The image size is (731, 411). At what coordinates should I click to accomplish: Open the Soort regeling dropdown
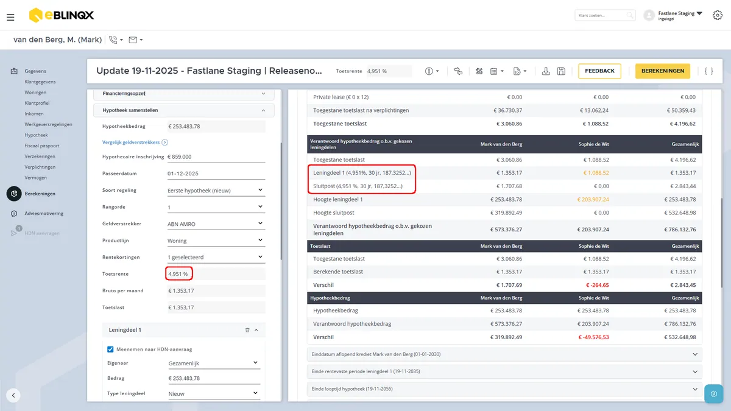[216, 191]
